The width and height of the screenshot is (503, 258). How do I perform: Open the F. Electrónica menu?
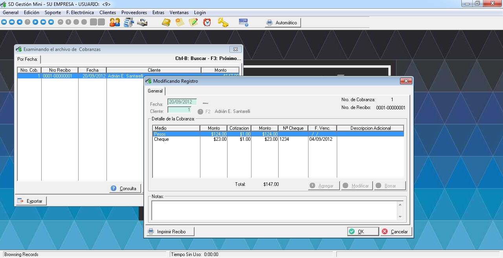pyautogui.click(x=80, y=13)
